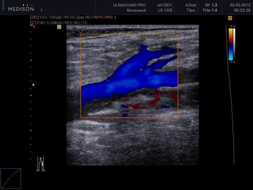The width and height of the screenshot is (253, 190).
Task: Click the gamma curve box at bottom left
Action: tap(11, 178)
